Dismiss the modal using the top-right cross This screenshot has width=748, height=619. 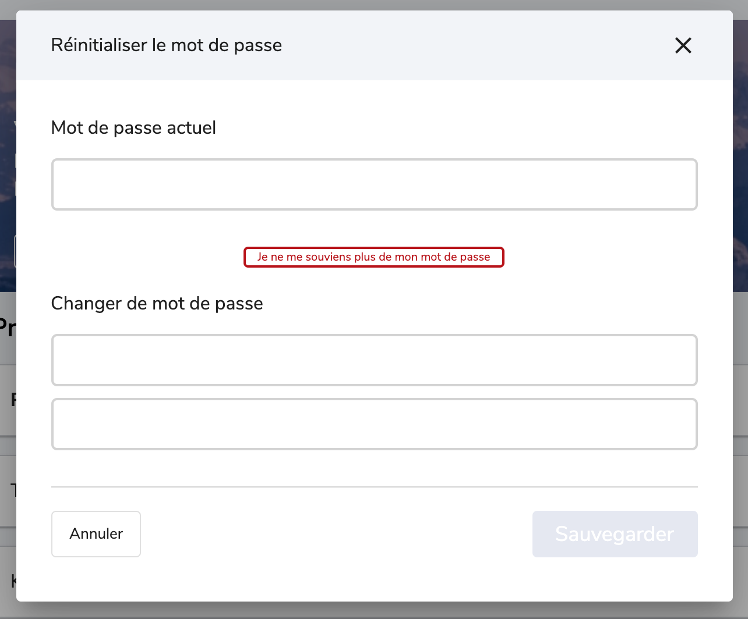pyautogui.click(x=683, y=45)
